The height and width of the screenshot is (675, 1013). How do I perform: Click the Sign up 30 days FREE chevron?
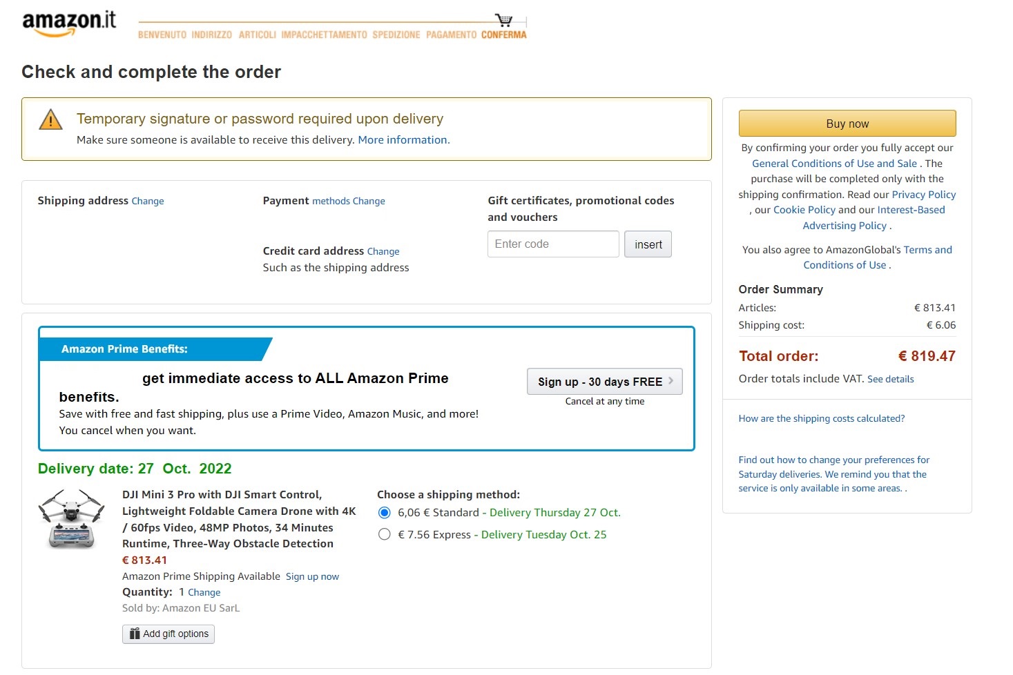coord(670,381)
